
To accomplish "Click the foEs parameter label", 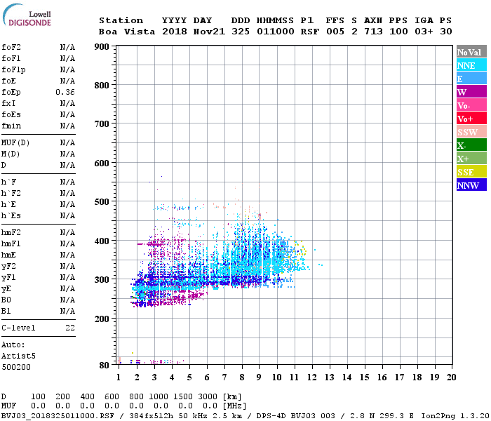I will click(x=11, y=114).
